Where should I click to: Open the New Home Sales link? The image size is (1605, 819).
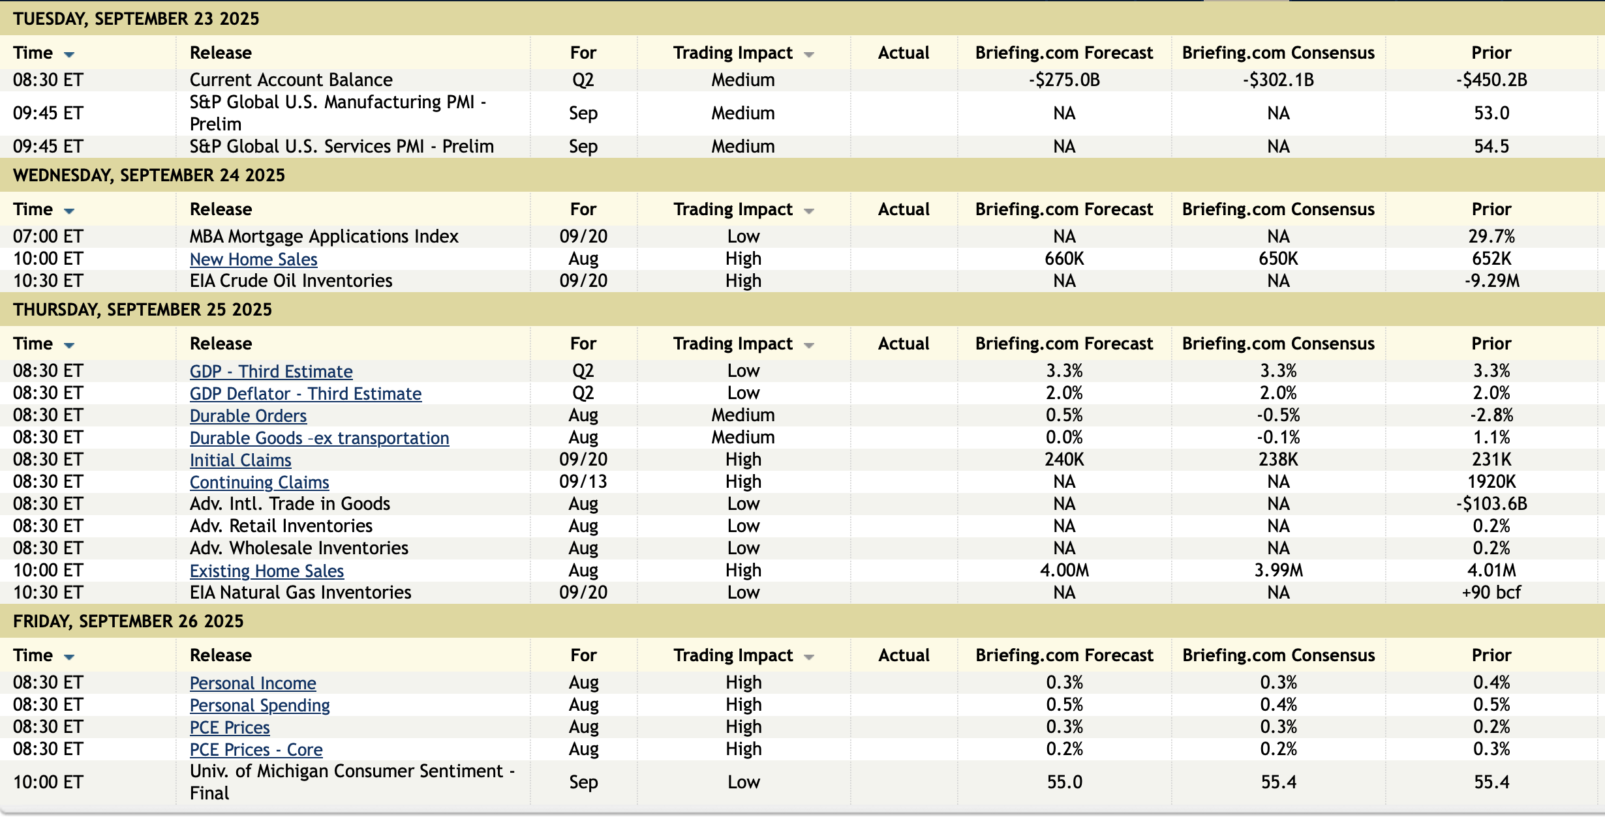[x=253, y=260]
